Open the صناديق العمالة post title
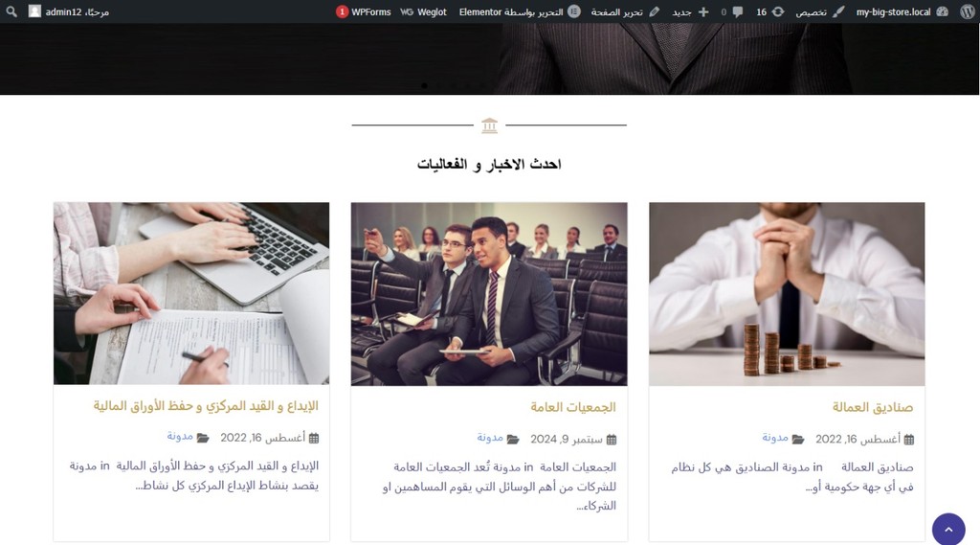The height and width of the screenshot is (545, 980). 873,407
